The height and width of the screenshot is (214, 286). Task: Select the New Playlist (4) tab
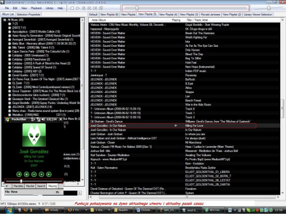coord(168,15)
